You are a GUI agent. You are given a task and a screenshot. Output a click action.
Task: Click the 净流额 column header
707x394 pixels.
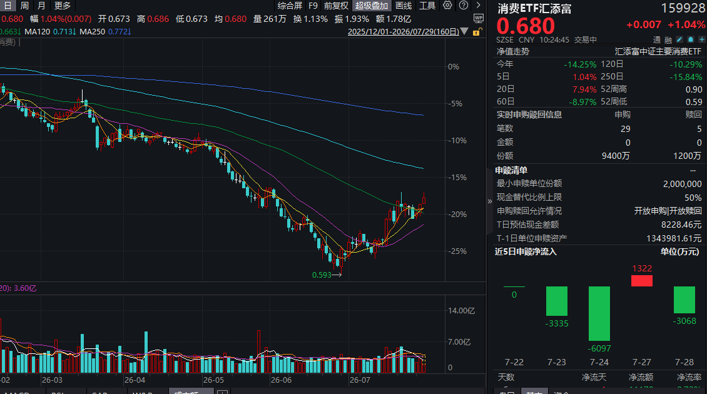(x=641, y=377)
